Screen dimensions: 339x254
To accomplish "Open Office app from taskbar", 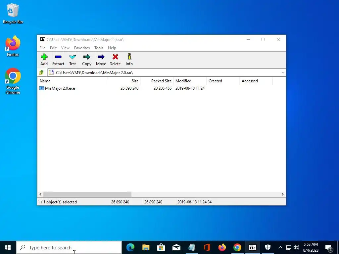I will tap(207, 247).
